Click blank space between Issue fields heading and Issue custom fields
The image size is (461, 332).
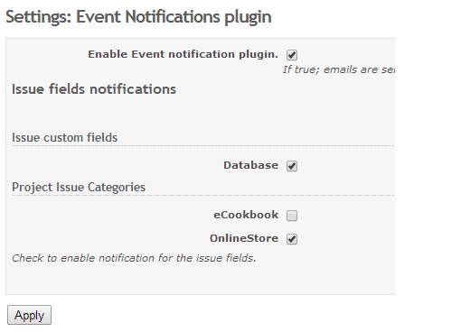[x=200, y=114]
